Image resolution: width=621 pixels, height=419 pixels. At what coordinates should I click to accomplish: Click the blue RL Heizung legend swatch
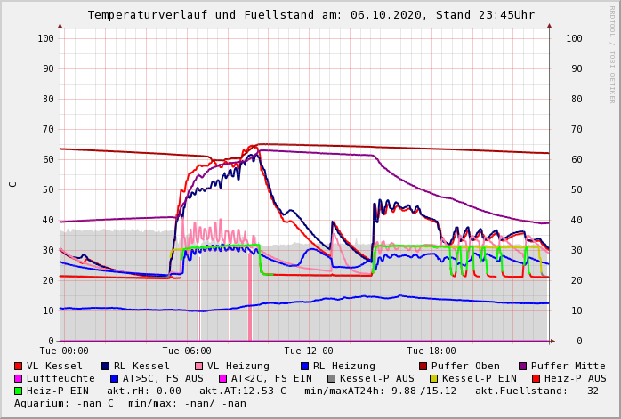pos(303,366)
